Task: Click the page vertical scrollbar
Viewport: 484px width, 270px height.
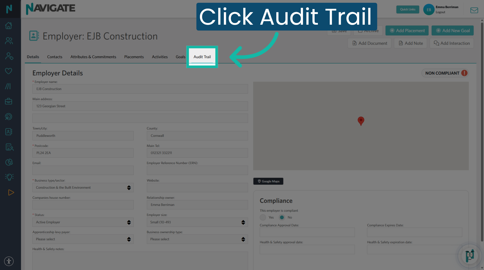Action: click(482, 132)
